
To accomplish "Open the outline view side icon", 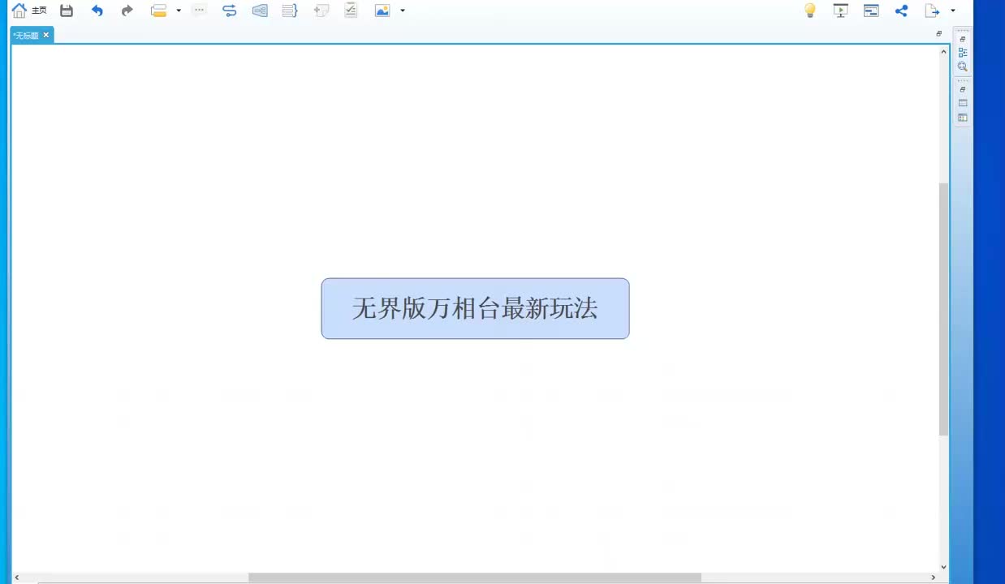I will (963, 53).
